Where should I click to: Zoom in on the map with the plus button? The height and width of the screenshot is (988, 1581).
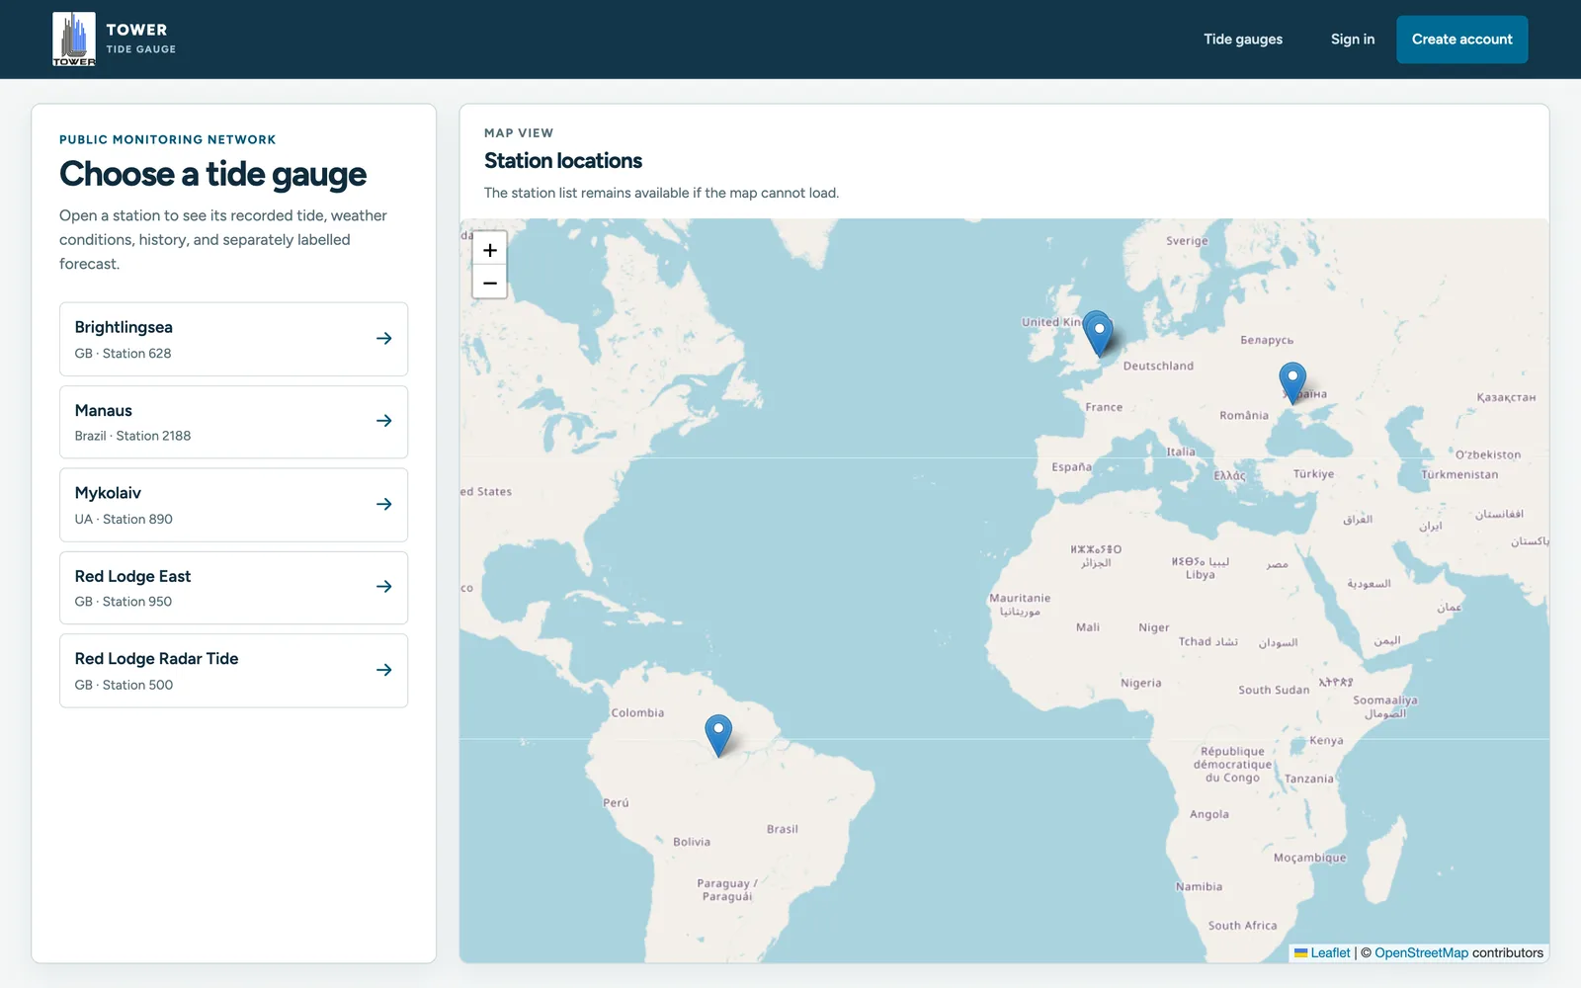490,250
